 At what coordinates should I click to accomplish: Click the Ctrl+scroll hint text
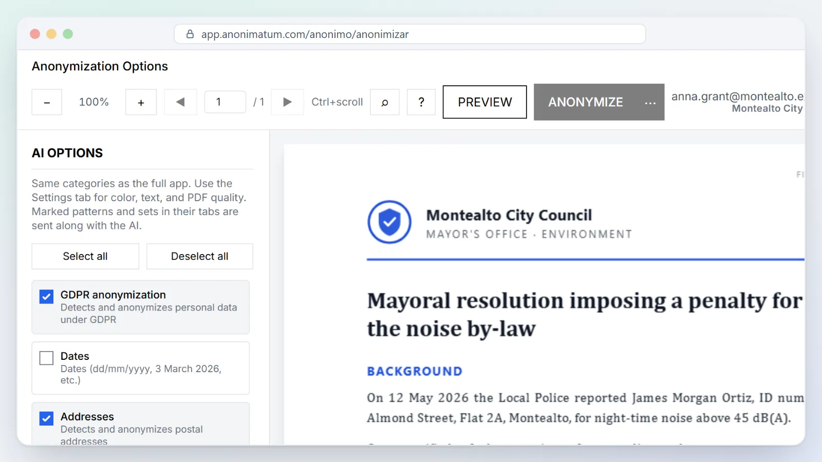(337, 102)
